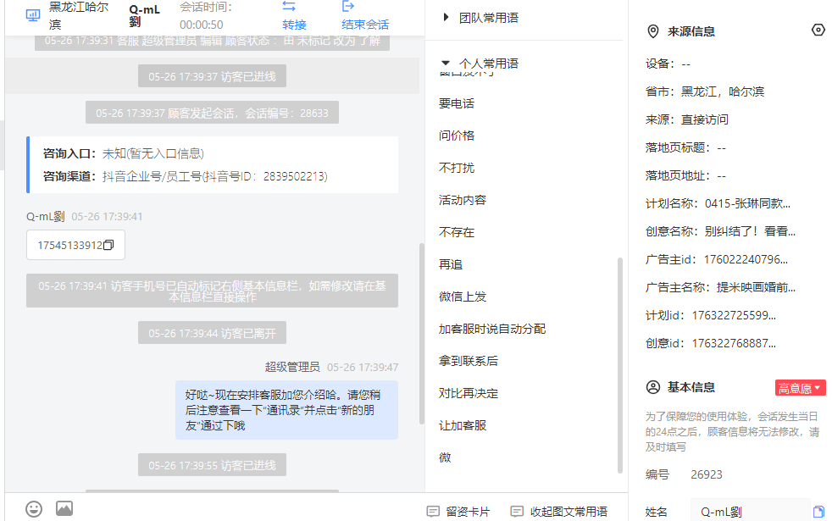Image resolution: width=832 pixels, height=521 pixels.
Task: Click the 收起图文常用语 button label
Action: (569, 512)
